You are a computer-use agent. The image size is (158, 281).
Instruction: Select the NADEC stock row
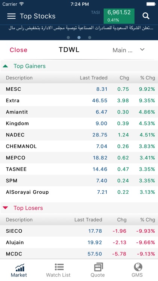tap(79, 135)
